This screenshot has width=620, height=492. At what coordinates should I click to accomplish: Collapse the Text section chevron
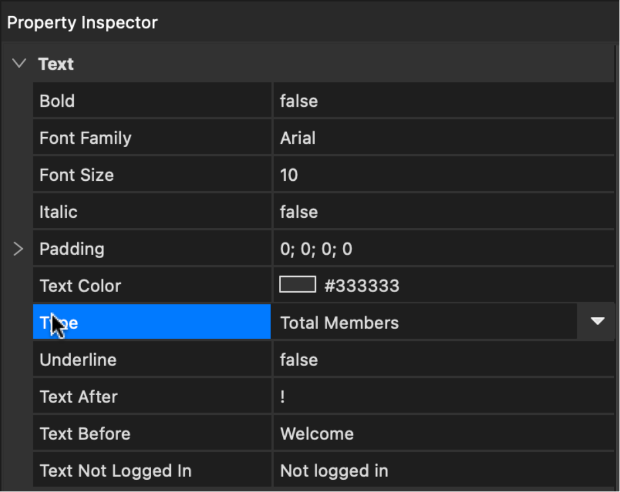(19, 64)
